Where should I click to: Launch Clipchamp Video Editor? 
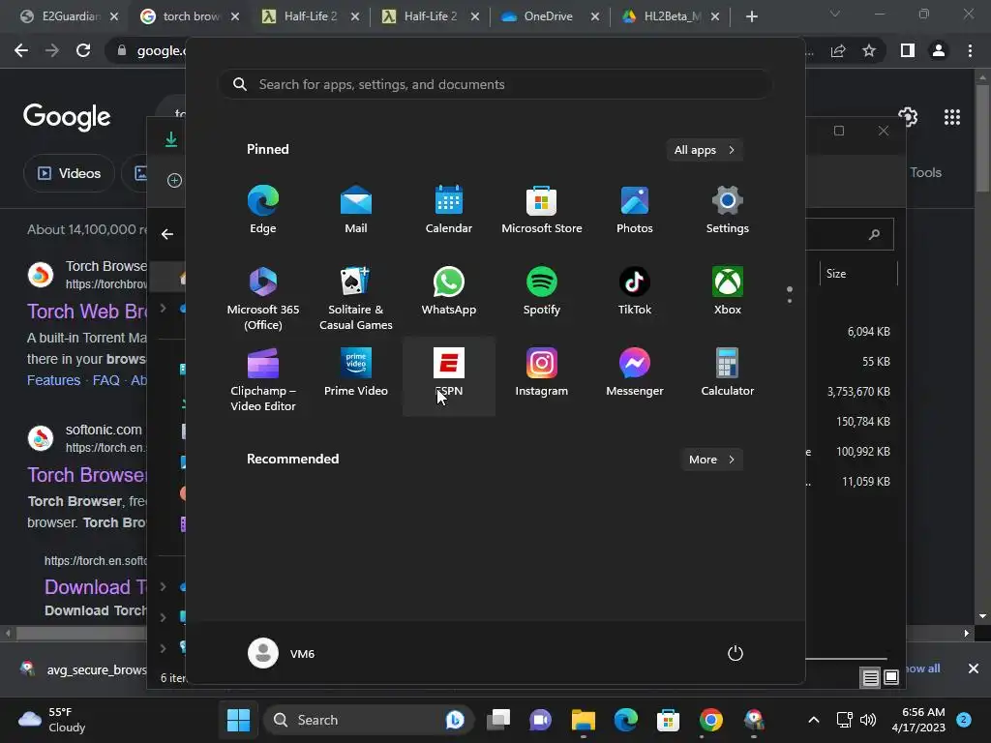[263, 379]
